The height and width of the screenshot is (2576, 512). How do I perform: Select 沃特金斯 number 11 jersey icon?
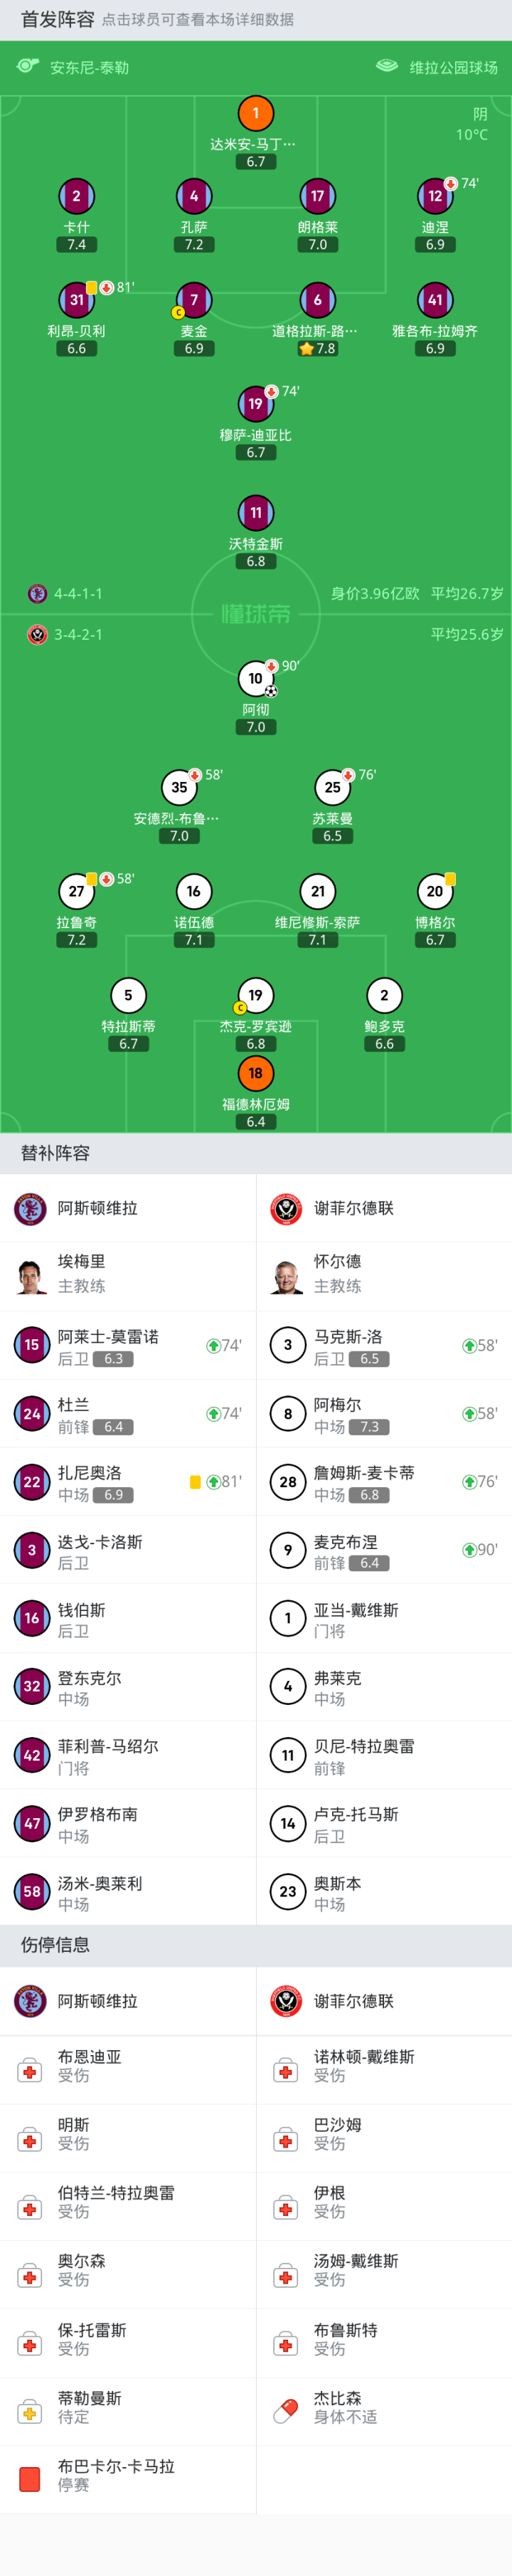pyautogui.click(x=256, y=513)
